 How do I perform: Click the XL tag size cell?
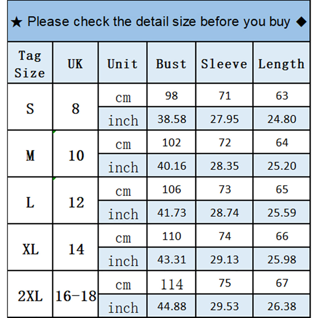click(x=30, y=249)
